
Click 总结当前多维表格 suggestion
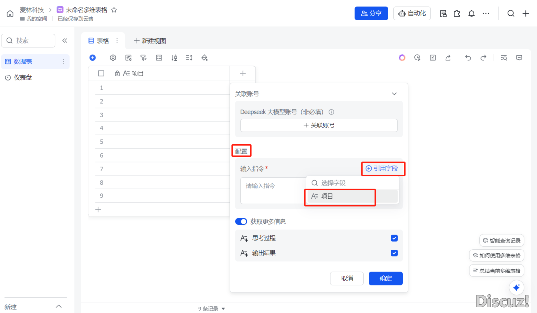tap(496, 271)
